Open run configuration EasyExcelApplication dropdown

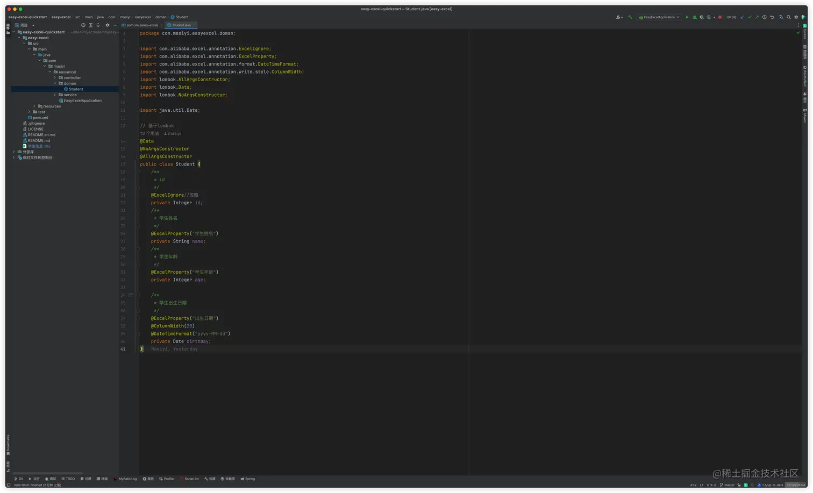pyautogui.click(x=659, y=17)
